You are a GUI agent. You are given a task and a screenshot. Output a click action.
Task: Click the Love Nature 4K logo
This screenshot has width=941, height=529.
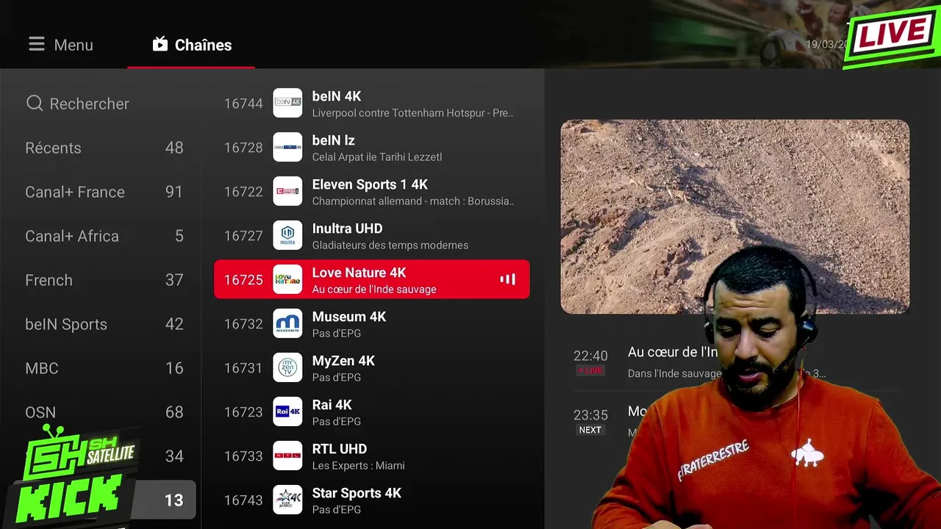tap(287, 279)
